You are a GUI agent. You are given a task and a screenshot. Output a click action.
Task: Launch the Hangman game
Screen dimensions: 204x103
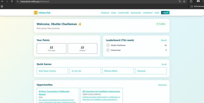click(151, 71)
